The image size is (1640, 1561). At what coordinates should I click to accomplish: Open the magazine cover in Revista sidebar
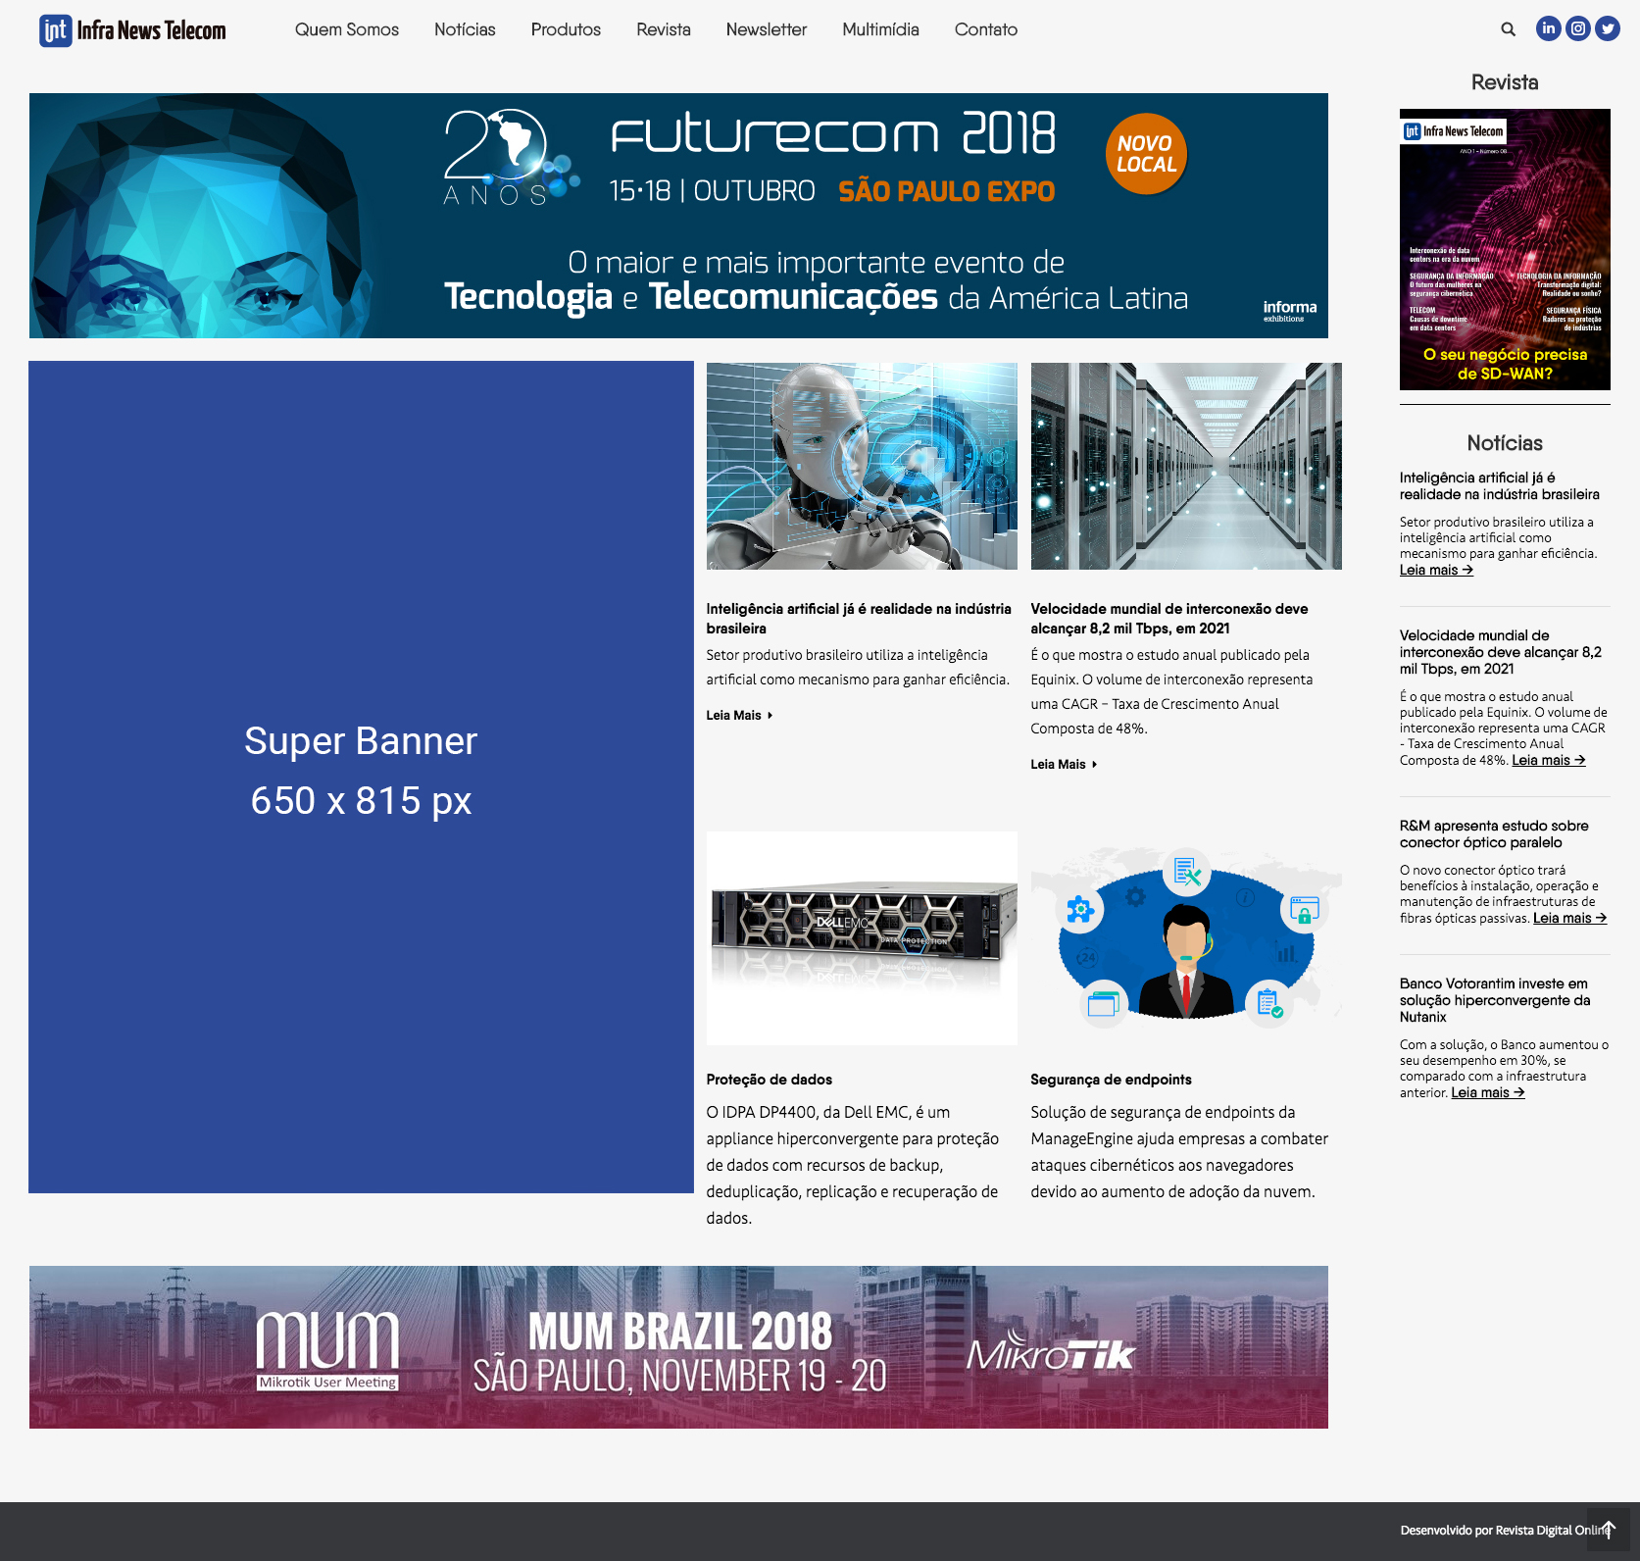[1505, 249]
